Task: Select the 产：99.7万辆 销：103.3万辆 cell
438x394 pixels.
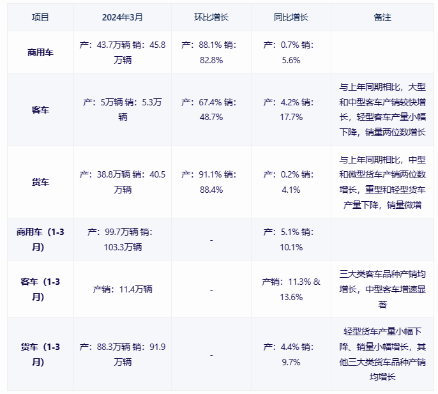Action: tap(122, 239)
